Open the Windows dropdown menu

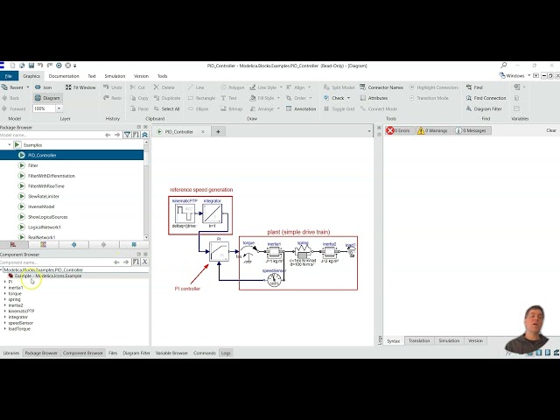(514, 76)
